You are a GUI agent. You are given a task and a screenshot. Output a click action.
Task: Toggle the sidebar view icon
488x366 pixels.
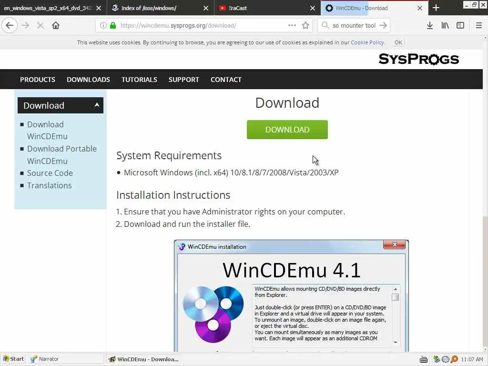point(460,25)
